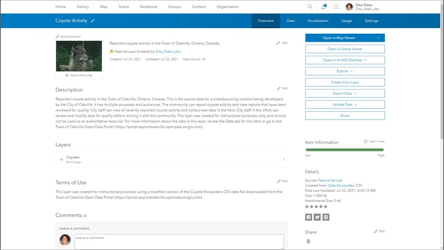Open the app launcher grid icon
Viewport: 444px width, 250px height.
coord(336,7)
